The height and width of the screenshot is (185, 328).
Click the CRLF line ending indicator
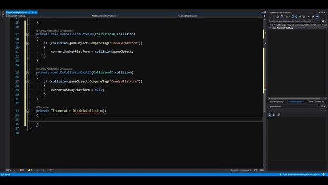coord(262,170)
